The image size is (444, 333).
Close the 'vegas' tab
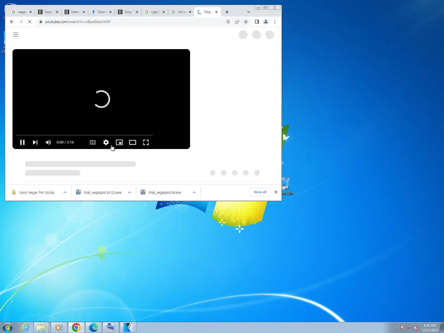[x=31, y=12]
